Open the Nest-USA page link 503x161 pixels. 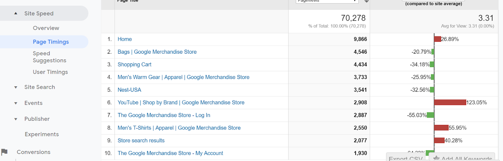point(129,90)
